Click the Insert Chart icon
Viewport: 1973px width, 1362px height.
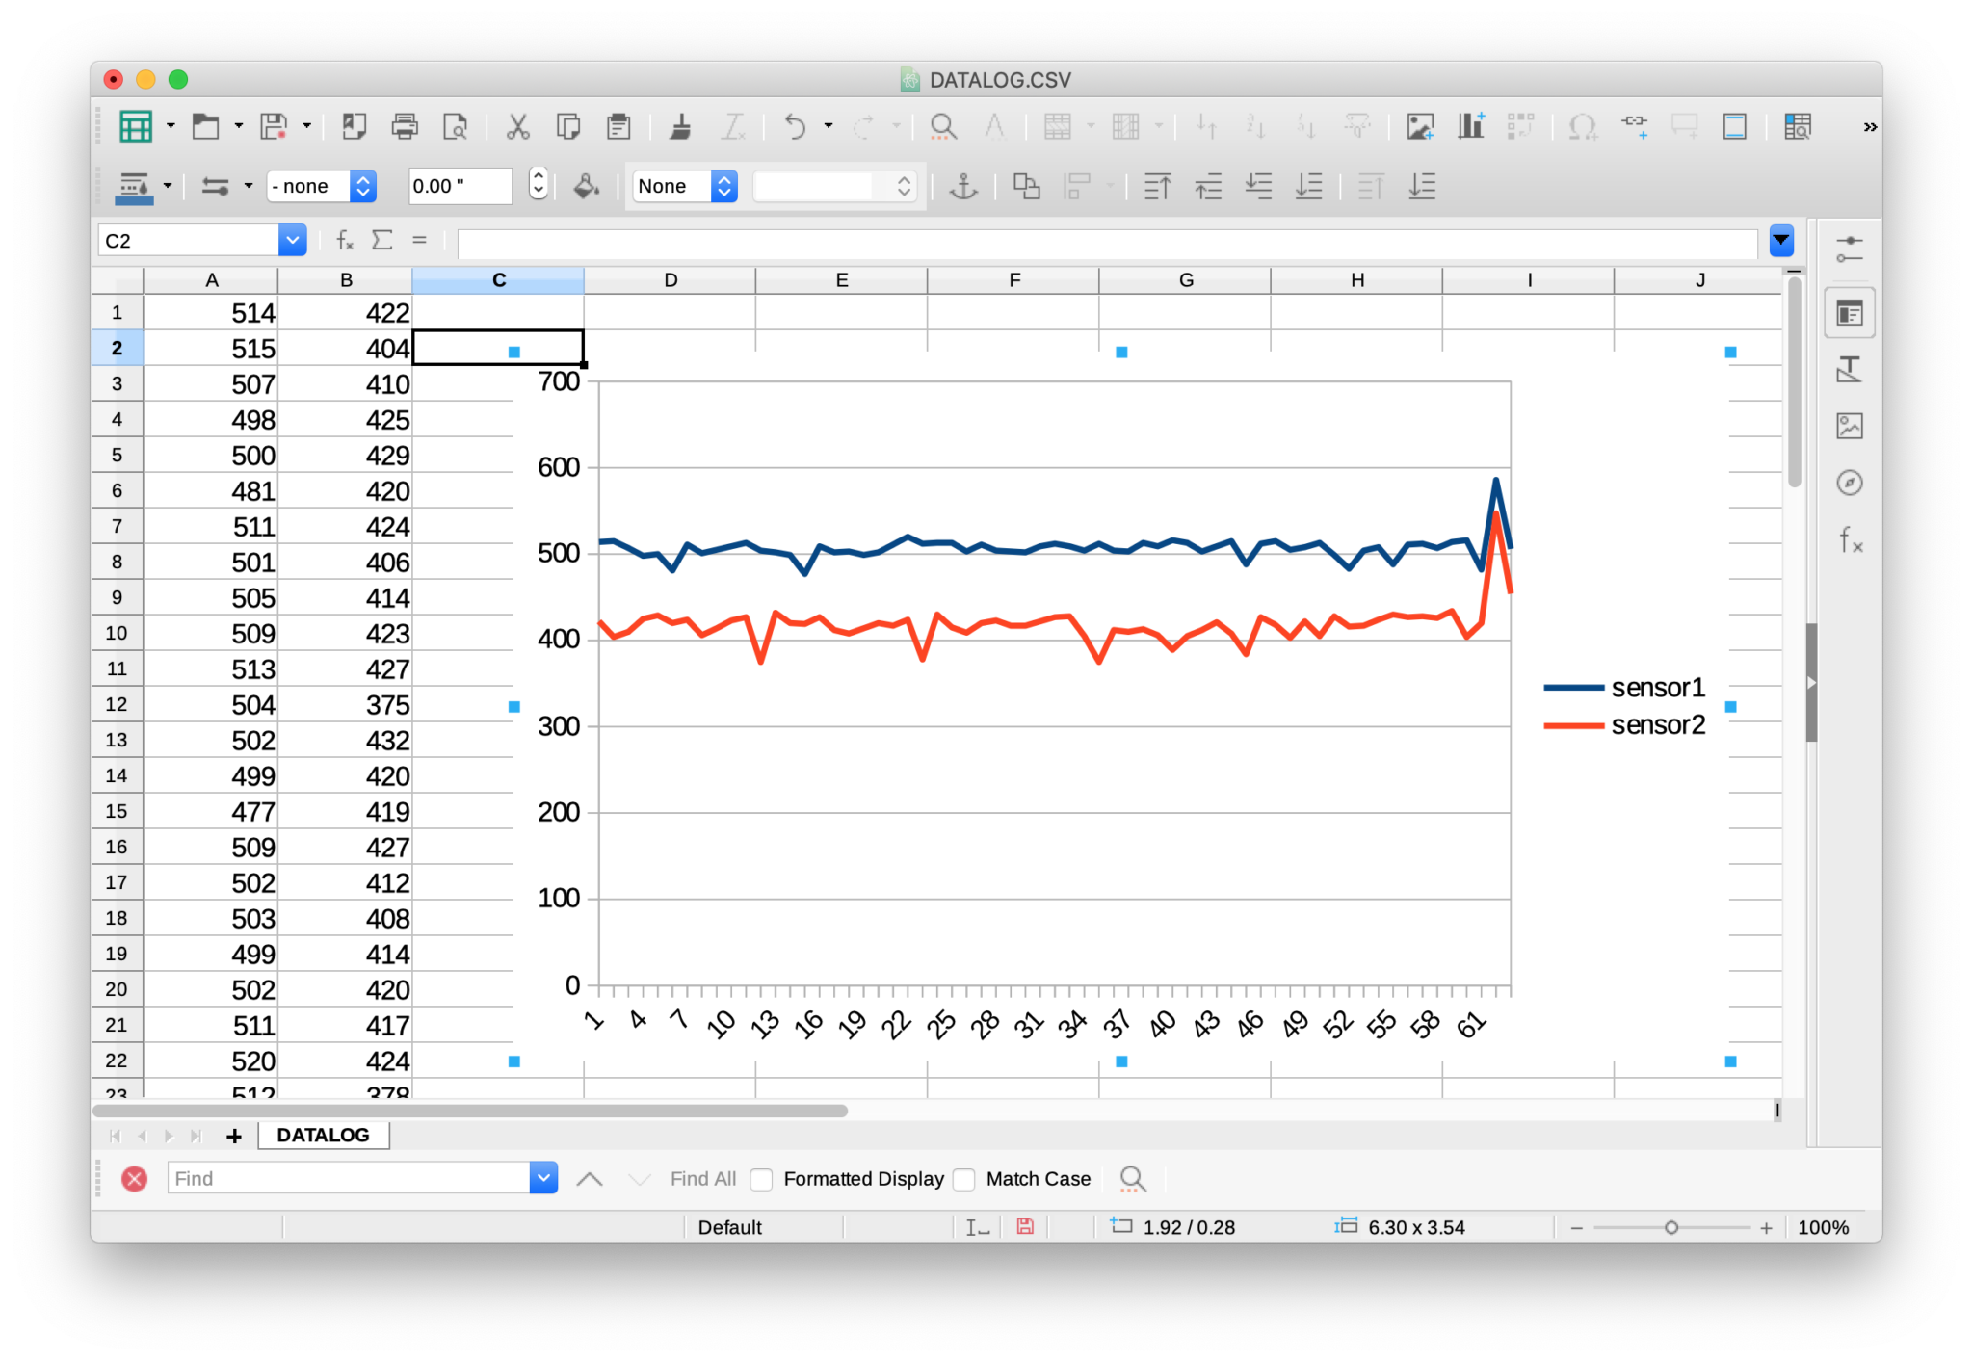tap(1470, 126)
